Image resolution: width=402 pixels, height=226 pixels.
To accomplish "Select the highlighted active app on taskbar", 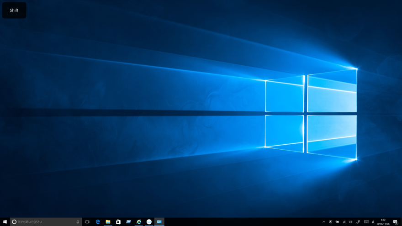I will [159, 222].
